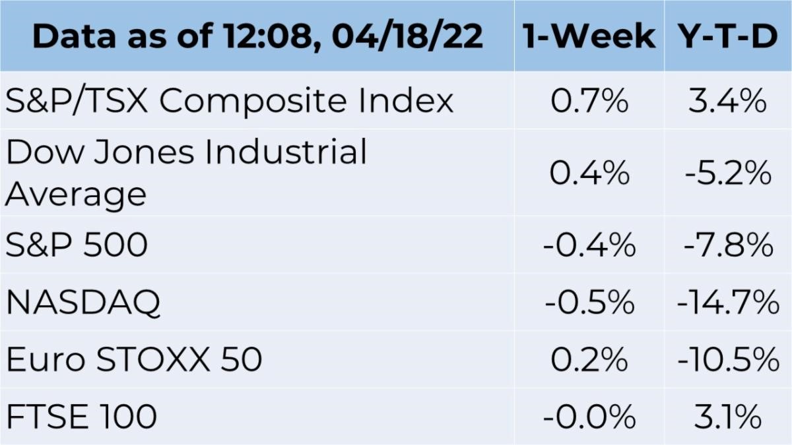Select the S&P 500 1-Week value -0.4%
792x445 pixels.
[589, 245]
